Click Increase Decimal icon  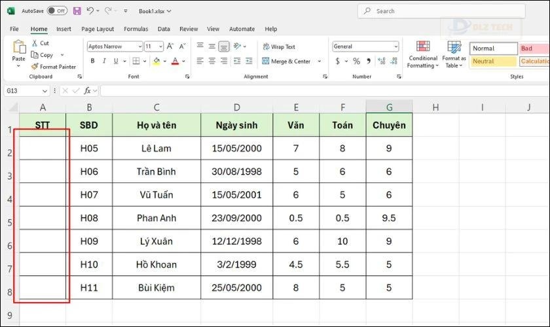[x=382, y=61]
